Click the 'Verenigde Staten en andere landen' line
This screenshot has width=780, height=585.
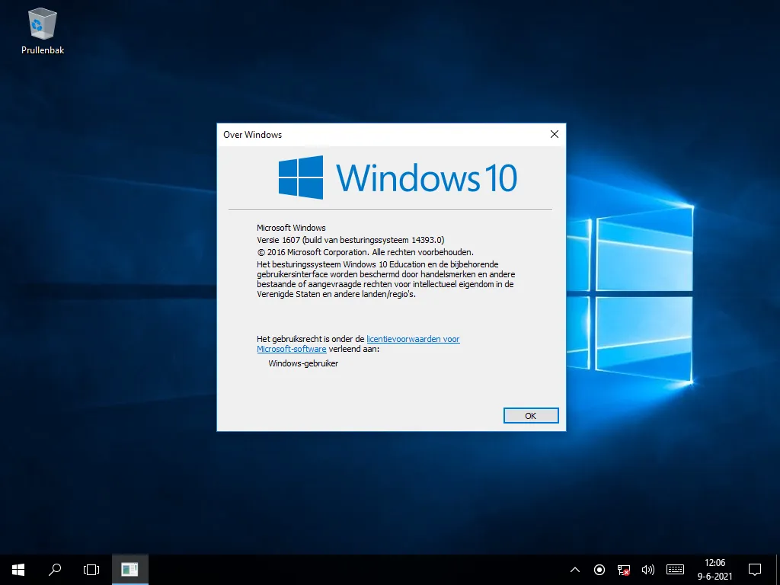point(336,294)
